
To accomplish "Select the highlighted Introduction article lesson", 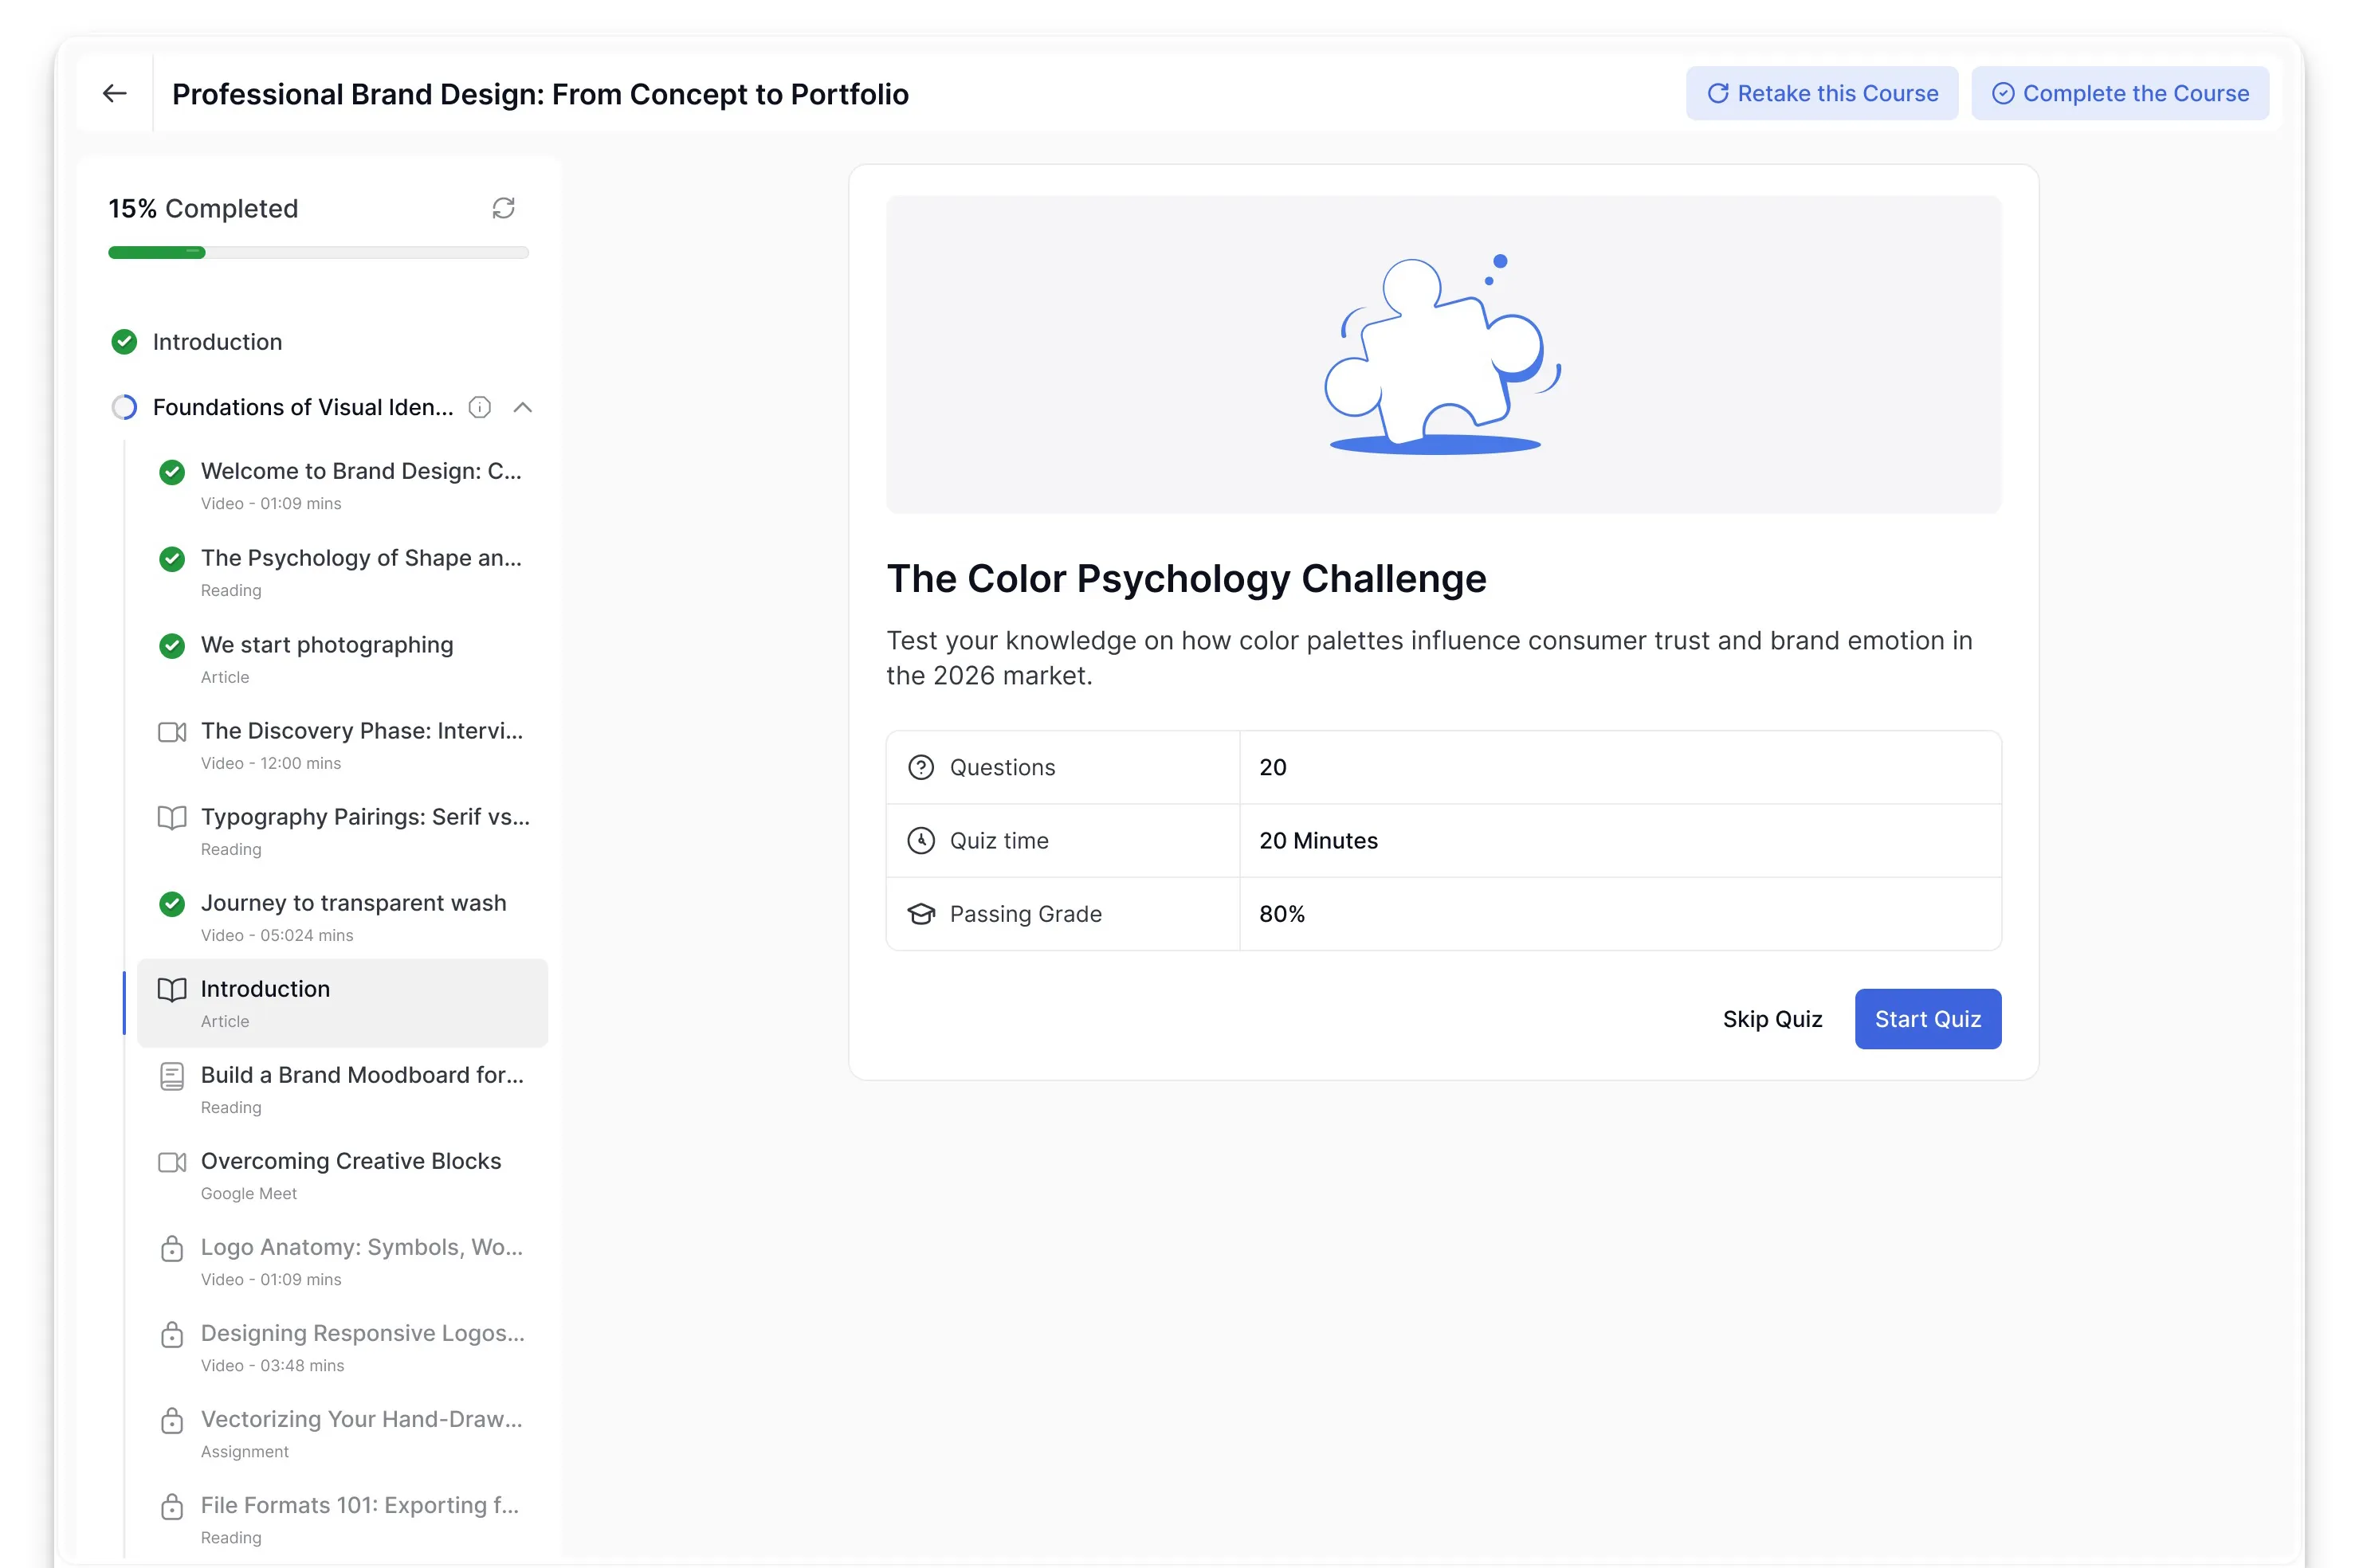I will pyautogui.click(x=342, y=1003).
